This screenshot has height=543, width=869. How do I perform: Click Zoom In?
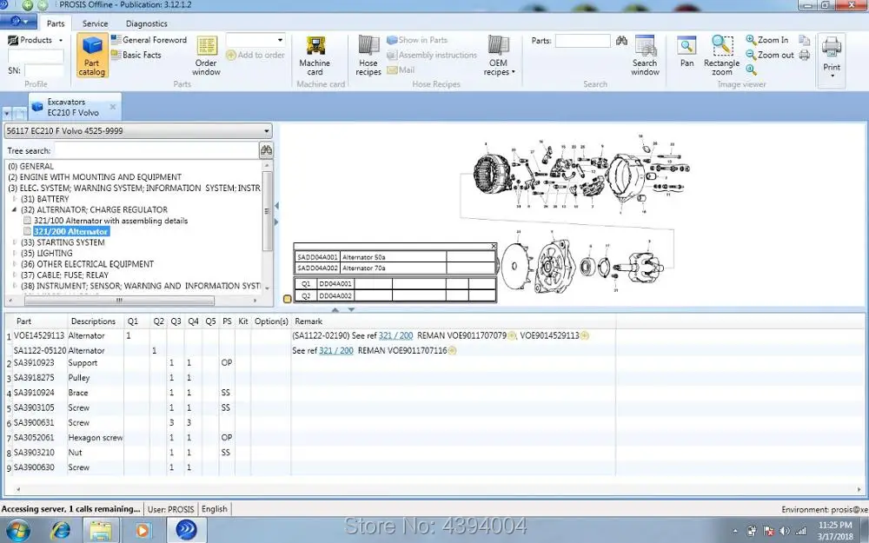pyautogui.click(x=767, y=40)
